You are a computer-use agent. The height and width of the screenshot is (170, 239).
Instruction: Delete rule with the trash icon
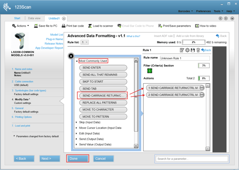click(x=198, y=50)
